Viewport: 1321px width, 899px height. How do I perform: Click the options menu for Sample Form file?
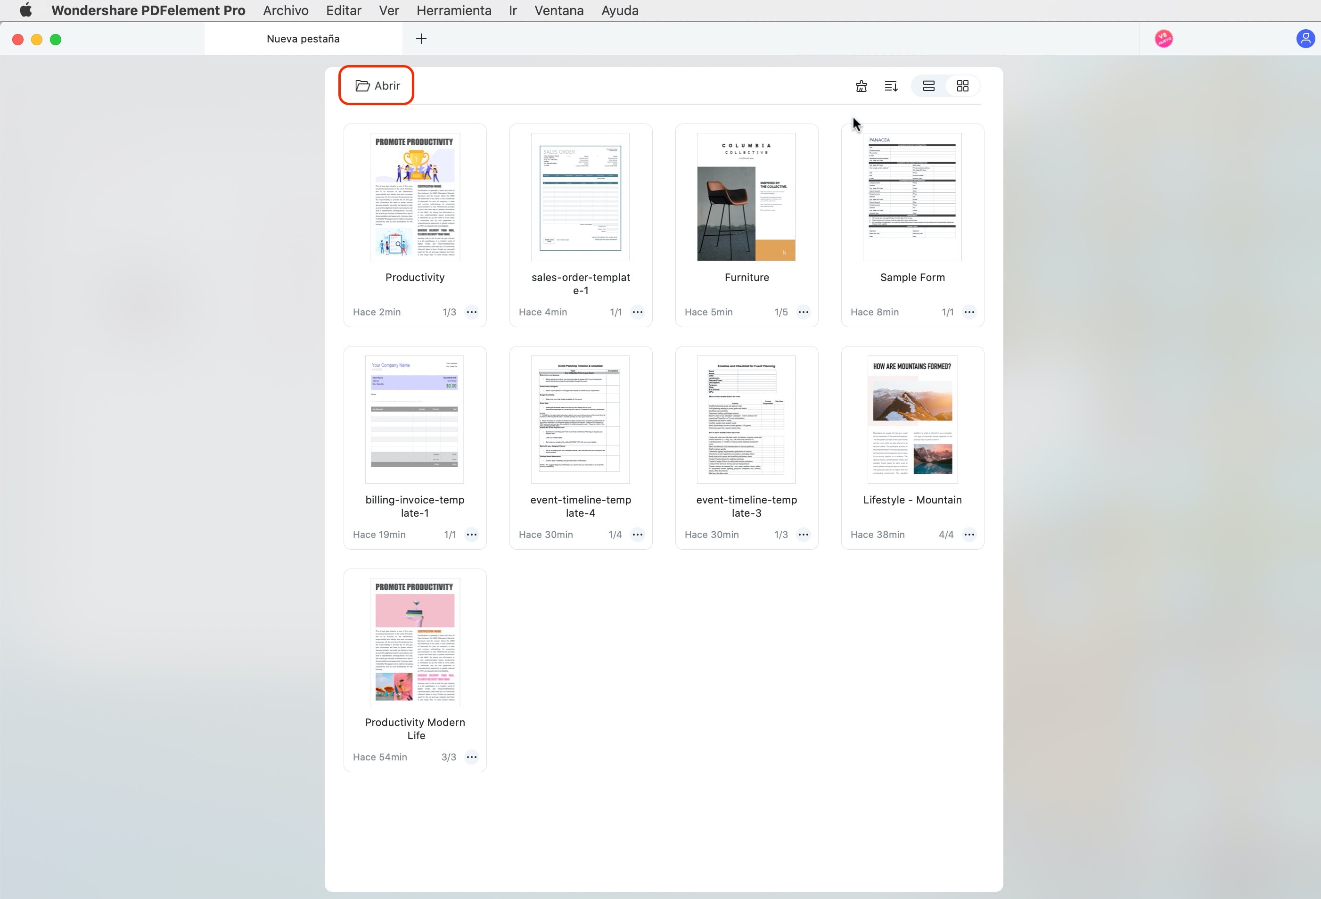[969, 312]
